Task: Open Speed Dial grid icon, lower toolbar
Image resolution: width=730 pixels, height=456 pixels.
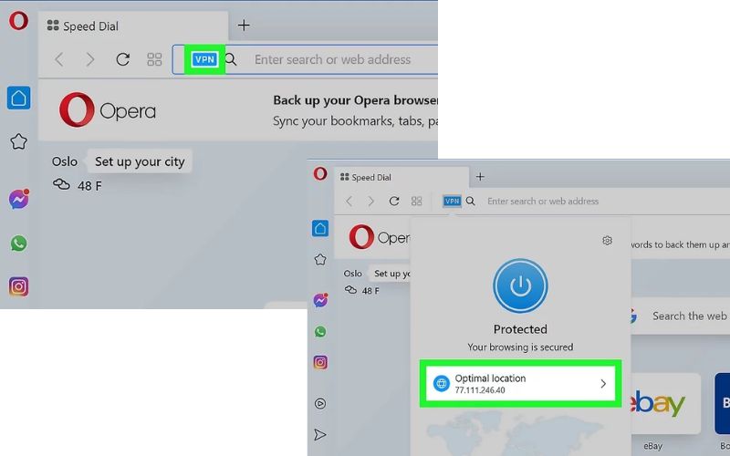Action: point(417,201)
